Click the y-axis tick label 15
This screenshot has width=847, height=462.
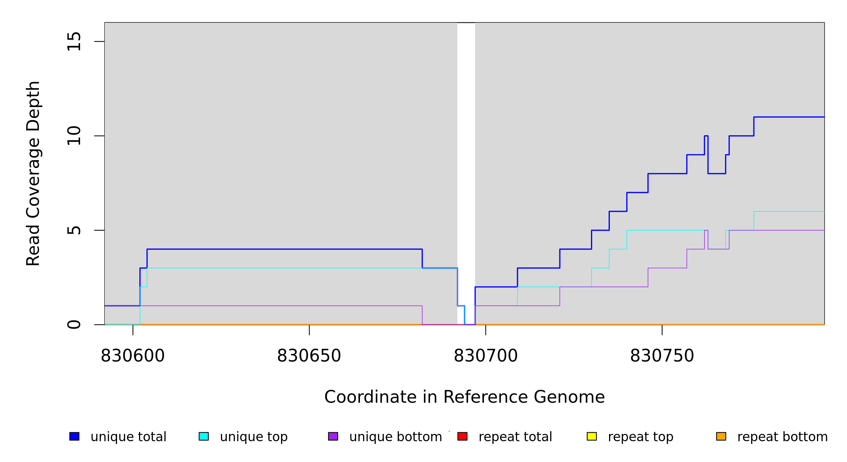coord(74,42)
